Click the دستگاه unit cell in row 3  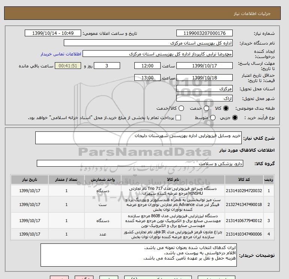[x=103, y=221]
